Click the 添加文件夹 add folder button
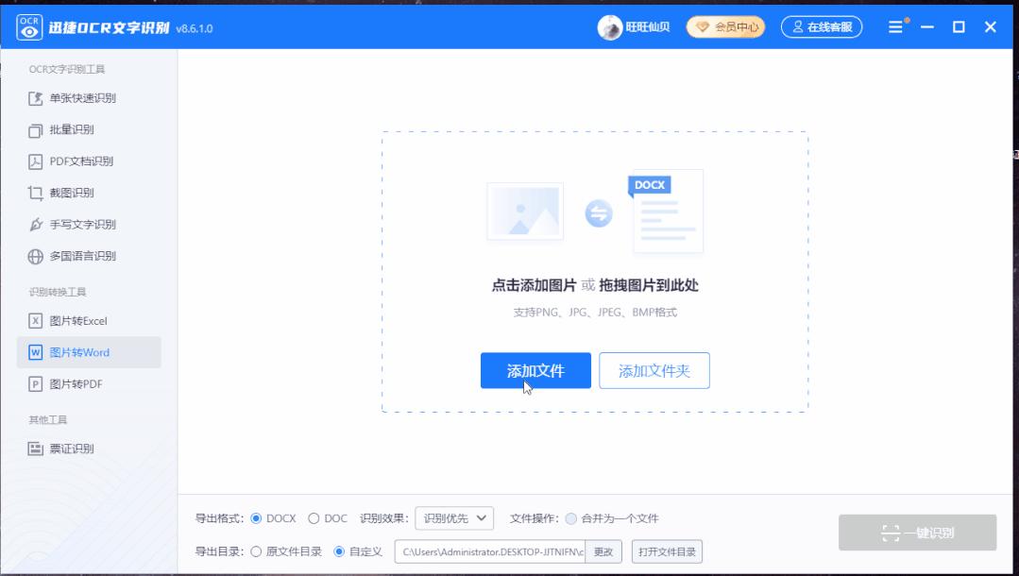 654,370
